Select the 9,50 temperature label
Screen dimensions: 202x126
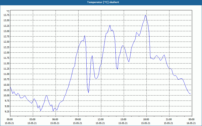7,106
